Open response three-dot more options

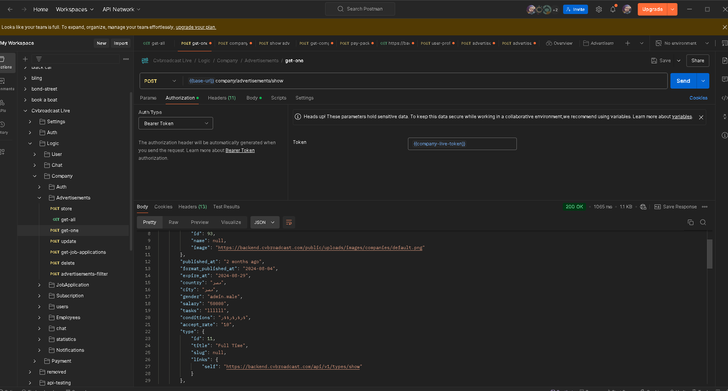[x=705, y=207]
